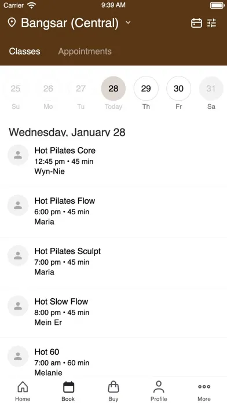Select today's date 28
This screenshot has height=403, width=227.
pos(113,93)
